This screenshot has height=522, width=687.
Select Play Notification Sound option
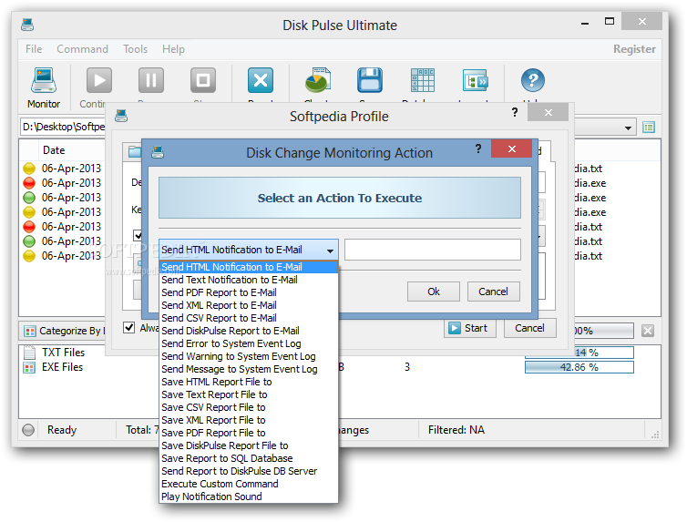249,496
